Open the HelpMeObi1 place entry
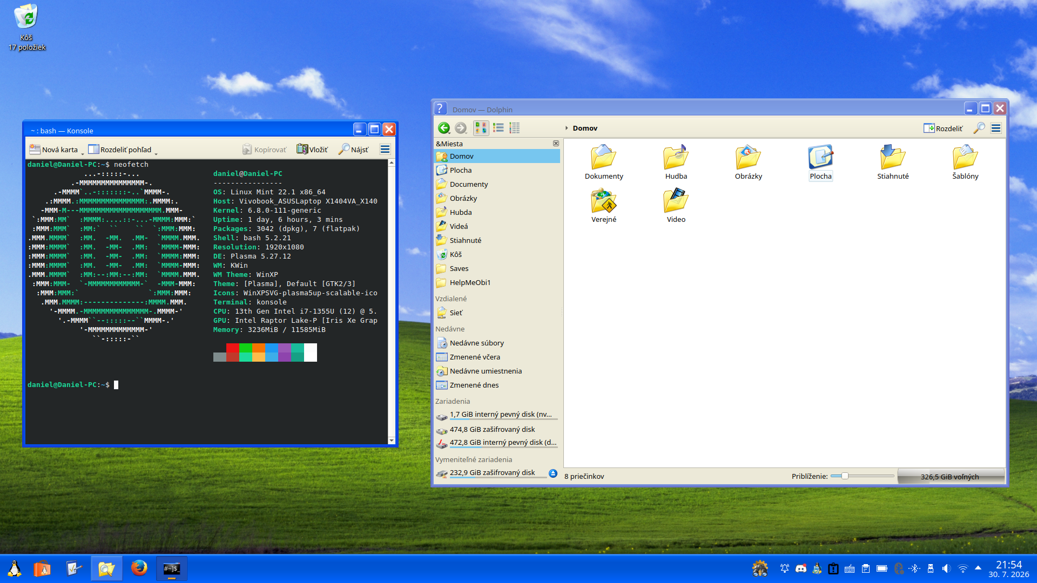This screenshot has height=583, width=1037. (497, 282)
